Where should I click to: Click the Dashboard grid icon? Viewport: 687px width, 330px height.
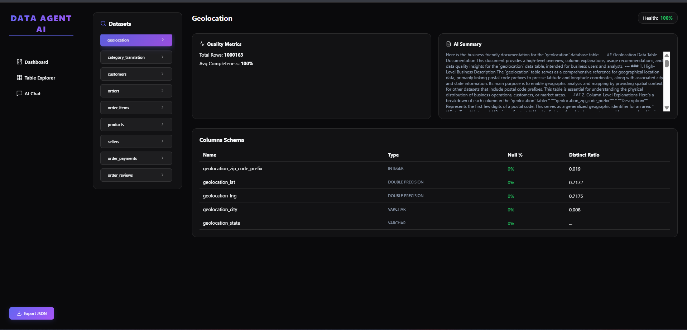click(19, 62)
